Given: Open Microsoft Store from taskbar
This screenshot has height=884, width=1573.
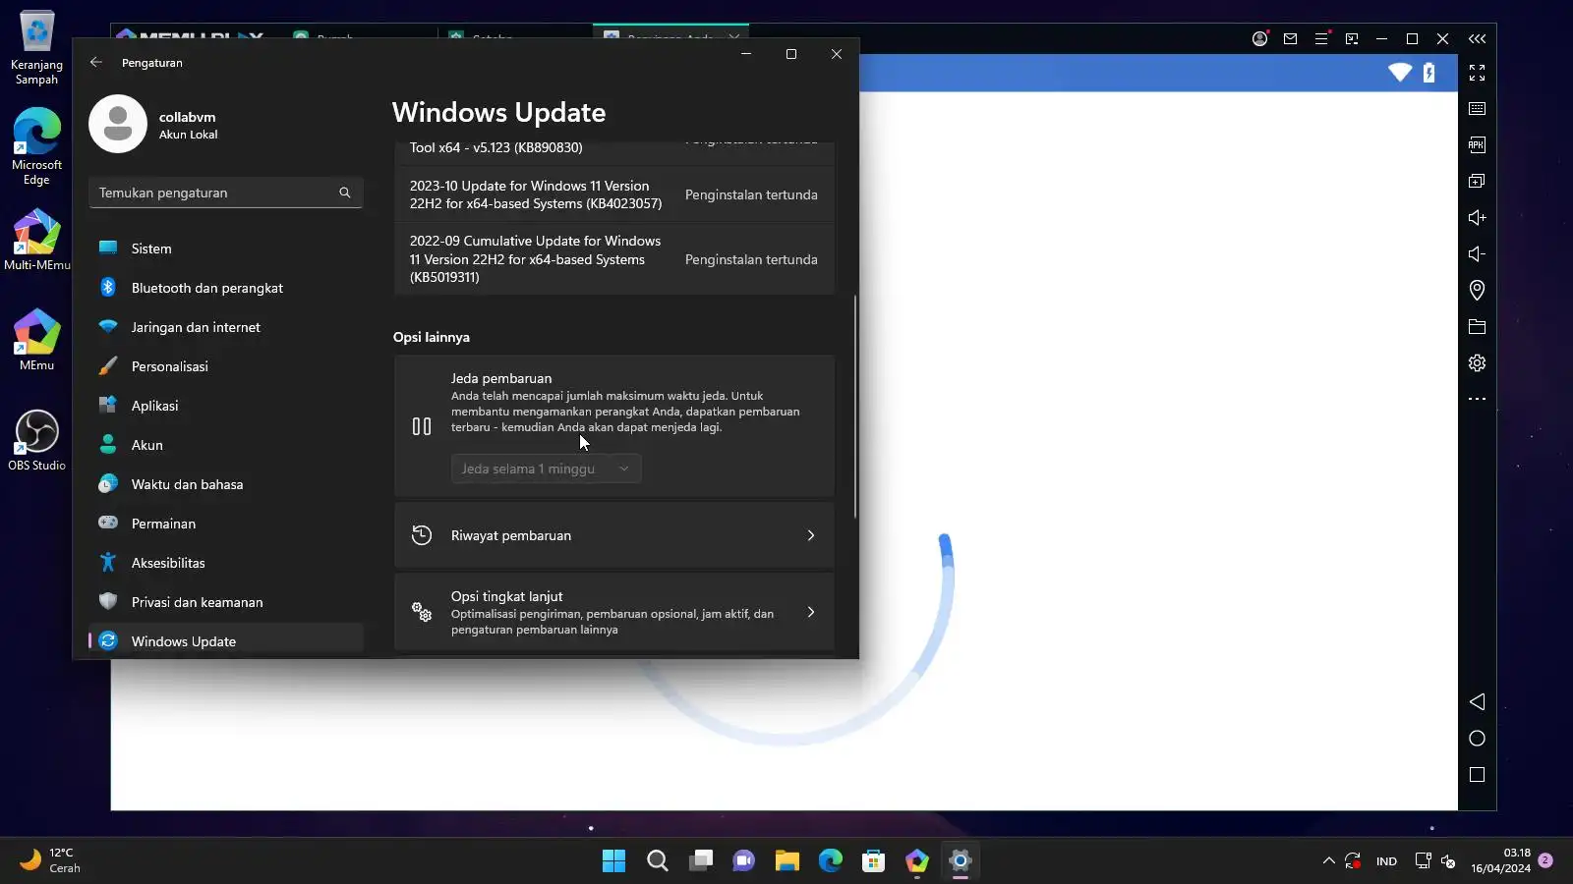Looking at the screenshot, I should (x=874, y=861).
